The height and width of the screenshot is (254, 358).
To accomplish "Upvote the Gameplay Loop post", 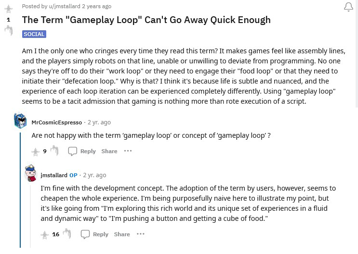I will (8, 9).
